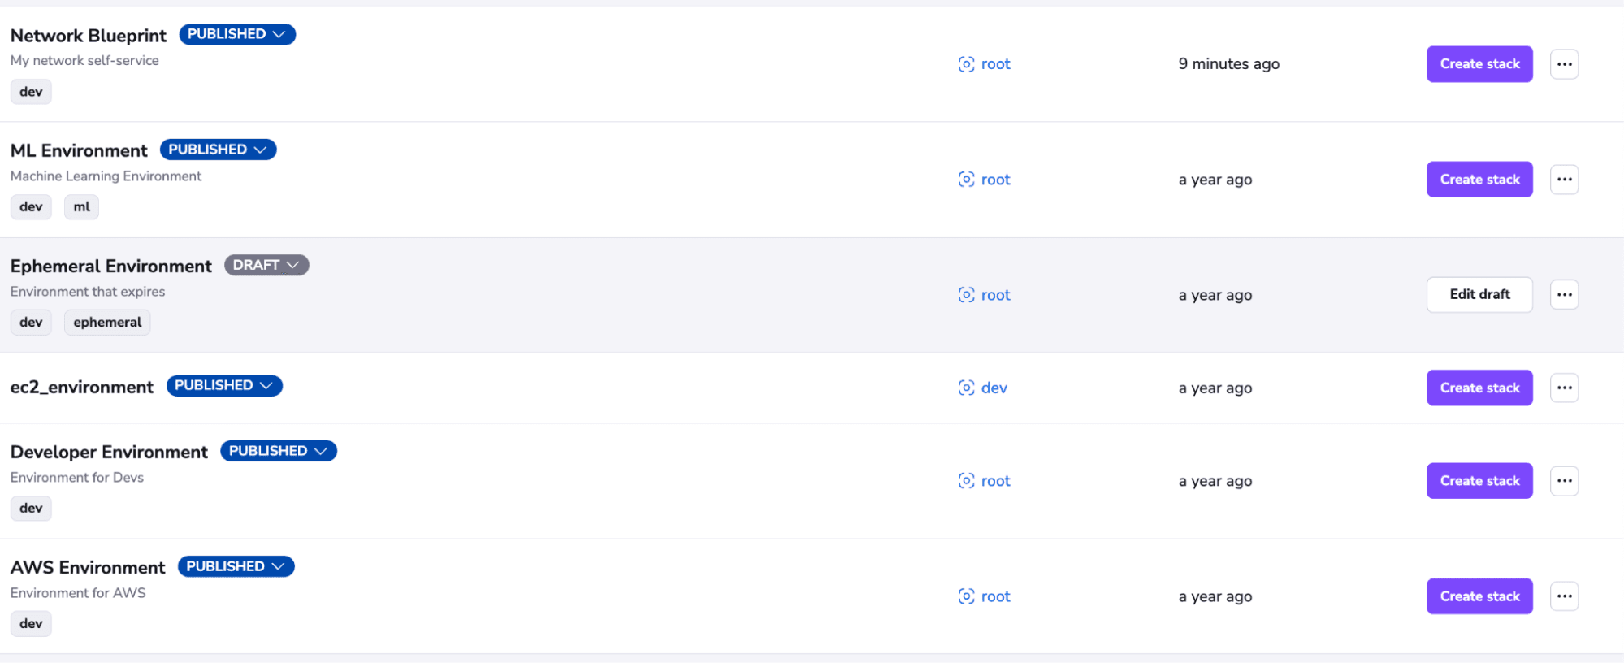Open the PUBLISHED dropdown for Developer Environment
This screenshot has width=1624, height=663.
(x=279, y=451)
